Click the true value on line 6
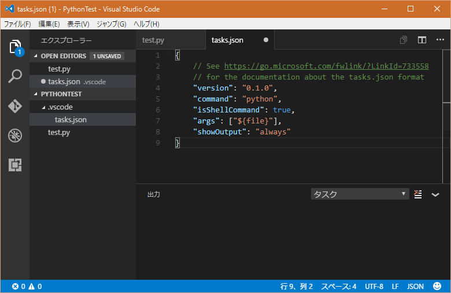Viewport: 451px width, 293px height. tap(282, 110)
